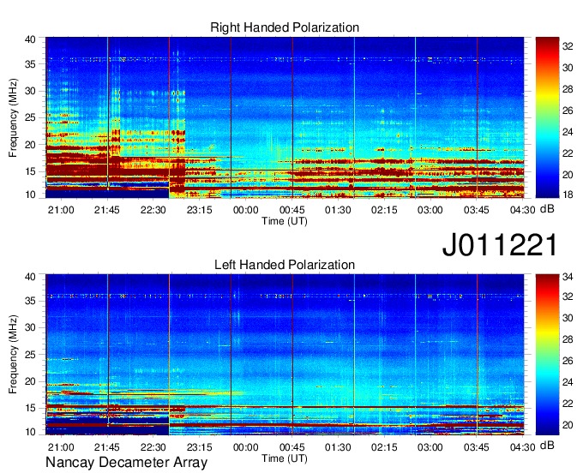Click the "dB" unit label beside top colorbar
583x473 pixels.
click(x=547, y=209)
